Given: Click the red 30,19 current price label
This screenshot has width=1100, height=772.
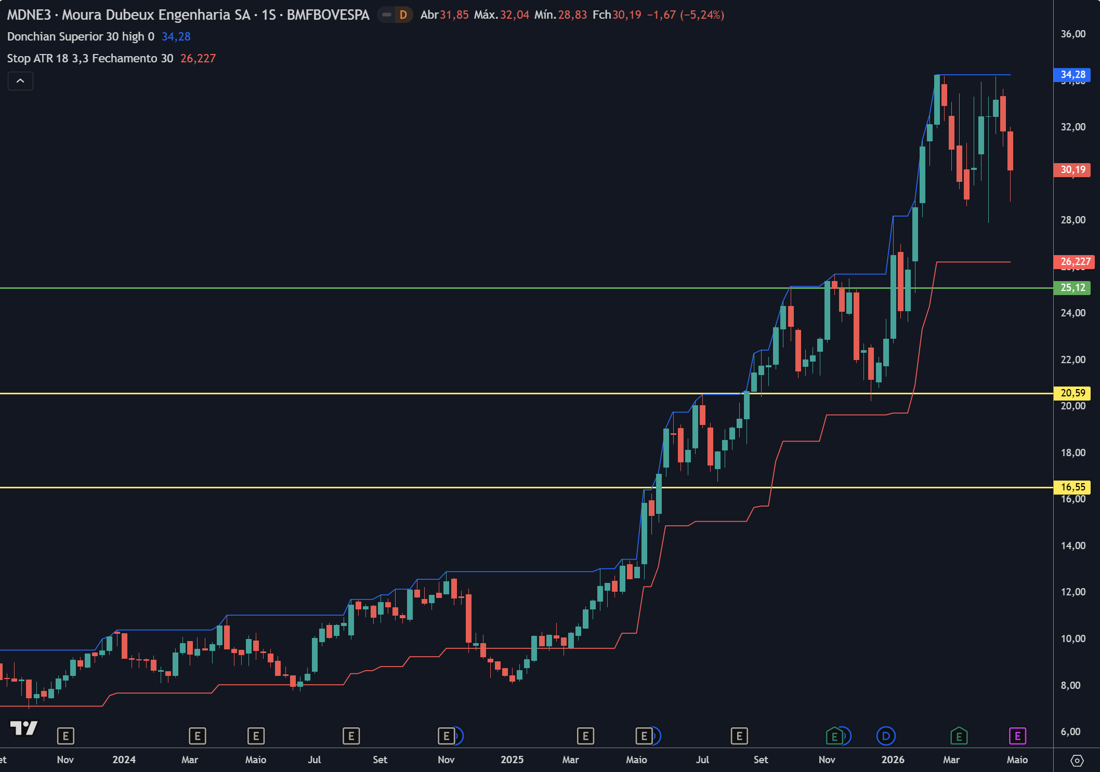Looking at the screenshot, I should pos(1072,169).
